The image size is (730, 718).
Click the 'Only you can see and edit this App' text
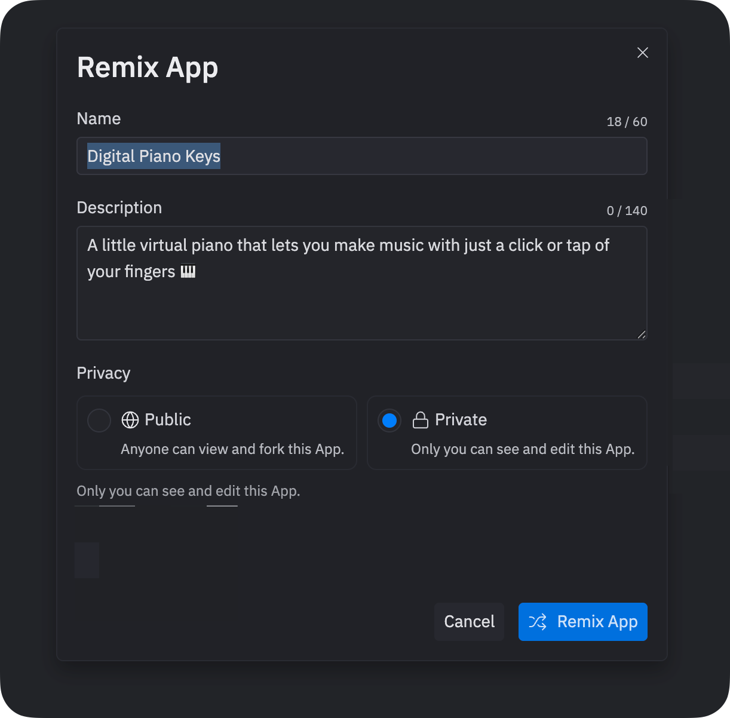coord(188,491)
